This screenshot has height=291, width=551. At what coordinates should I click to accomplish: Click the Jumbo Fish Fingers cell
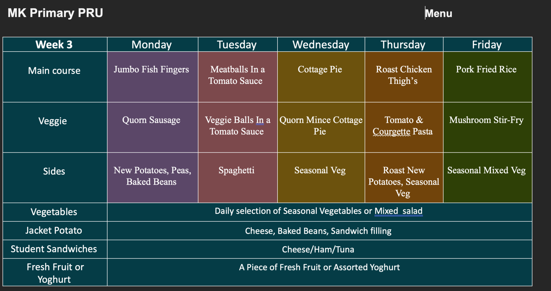[x=152, y=77]
